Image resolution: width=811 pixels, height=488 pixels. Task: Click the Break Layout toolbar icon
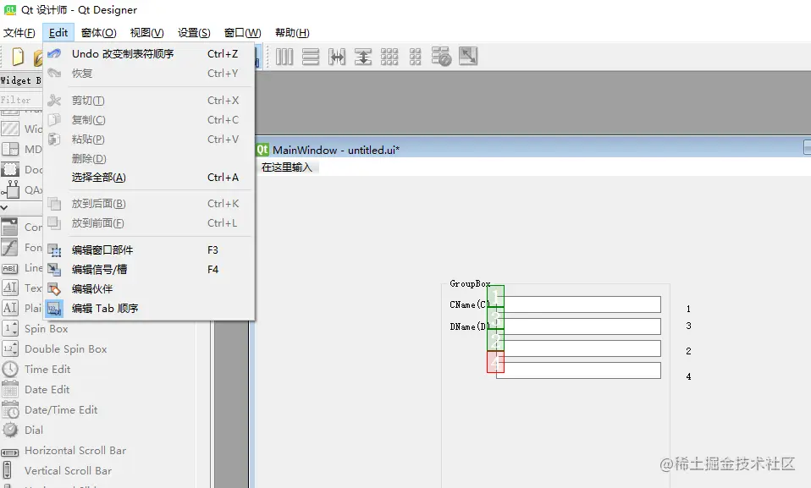point(442,58)
